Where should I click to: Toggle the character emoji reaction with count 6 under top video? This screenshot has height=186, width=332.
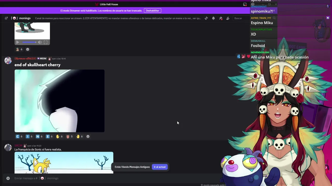[19, 49]
